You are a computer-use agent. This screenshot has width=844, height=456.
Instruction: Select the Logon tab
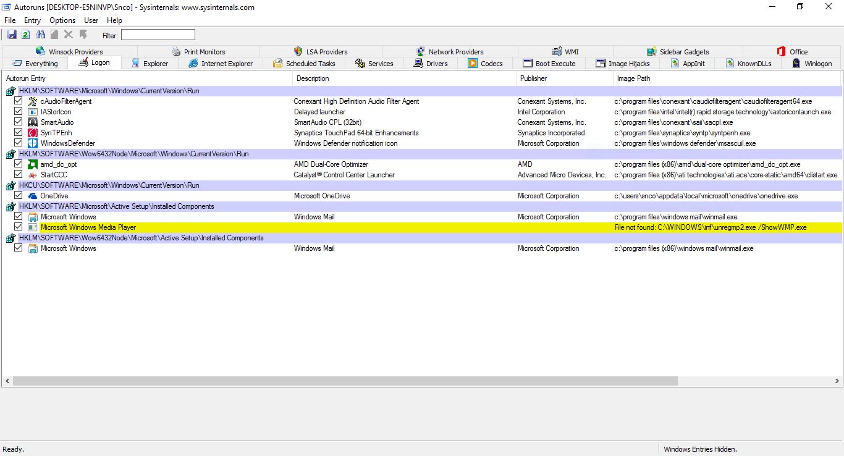click(95, 62)
